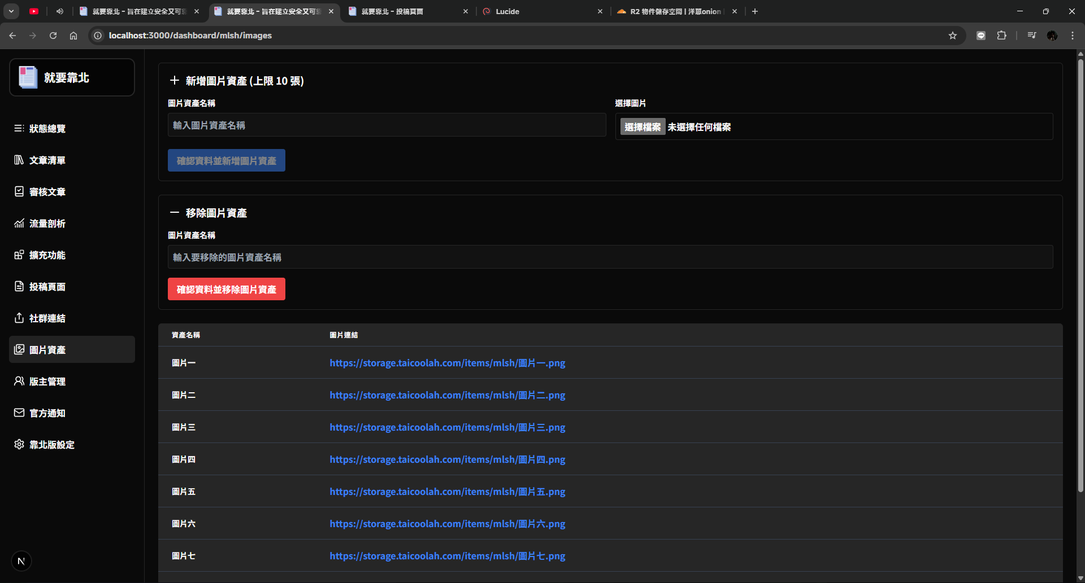Click 確認資料並新增圖片資產 button

[x=227, y=161]
